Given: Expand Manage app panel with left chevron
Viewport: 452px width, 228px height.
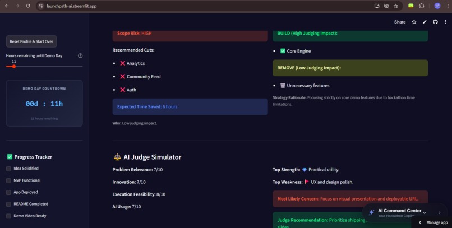Looking at the screenshot, I should (420, 222).
